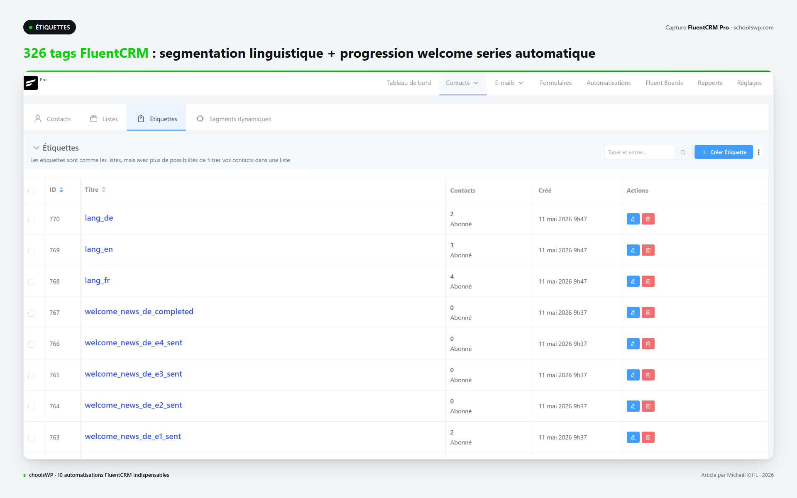Edit the lang_fr tag

point(633,281)
